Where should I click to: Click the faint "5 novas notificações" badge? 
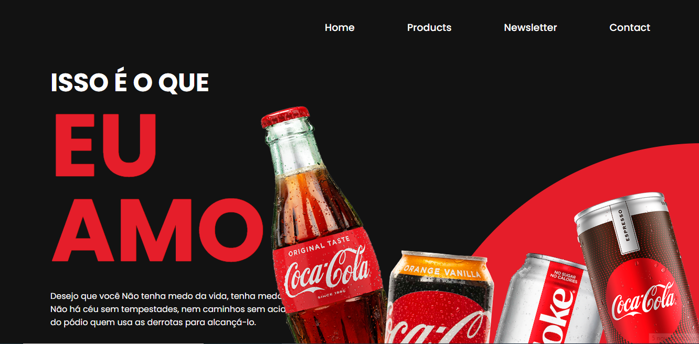pos(673,338)
